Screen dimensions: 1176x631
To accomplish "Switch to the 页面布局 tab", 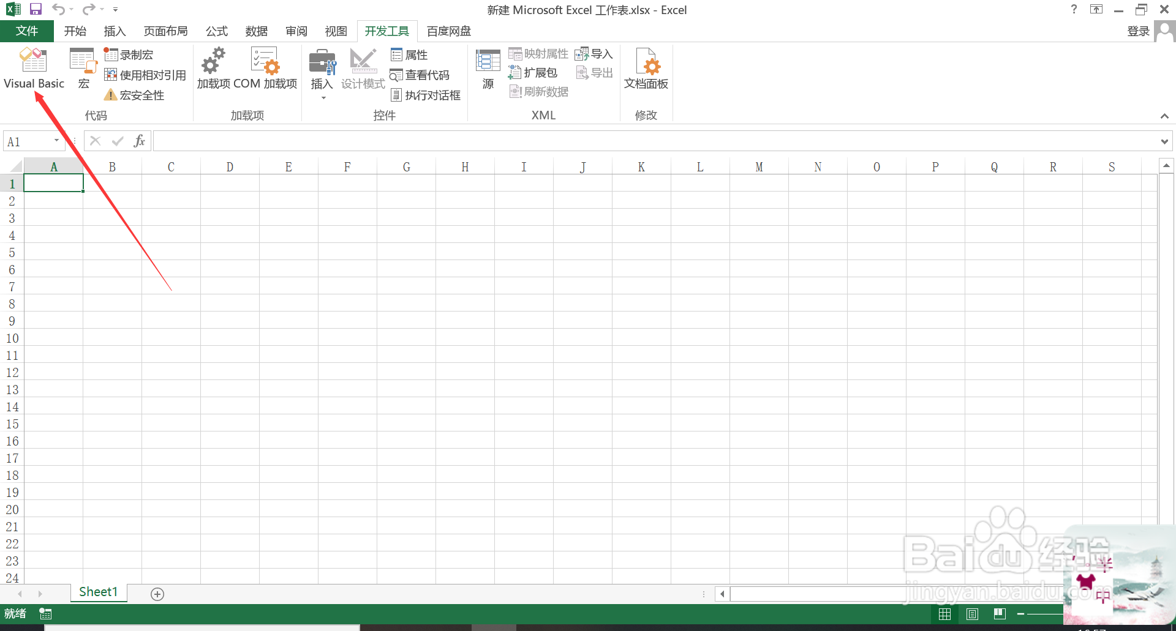I will [x=166, y=31].
